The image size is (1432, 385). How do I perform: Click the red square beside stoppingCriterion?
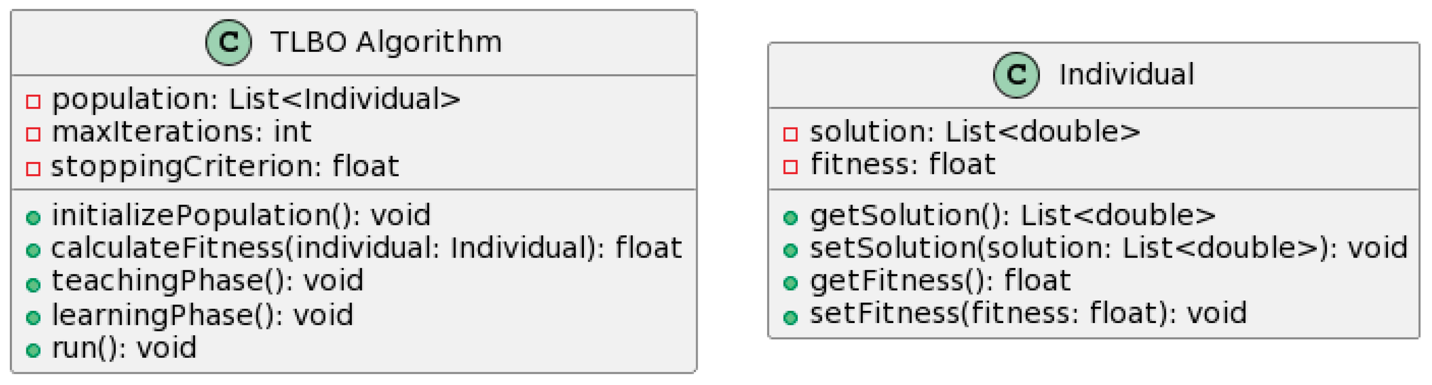point(33,168)
